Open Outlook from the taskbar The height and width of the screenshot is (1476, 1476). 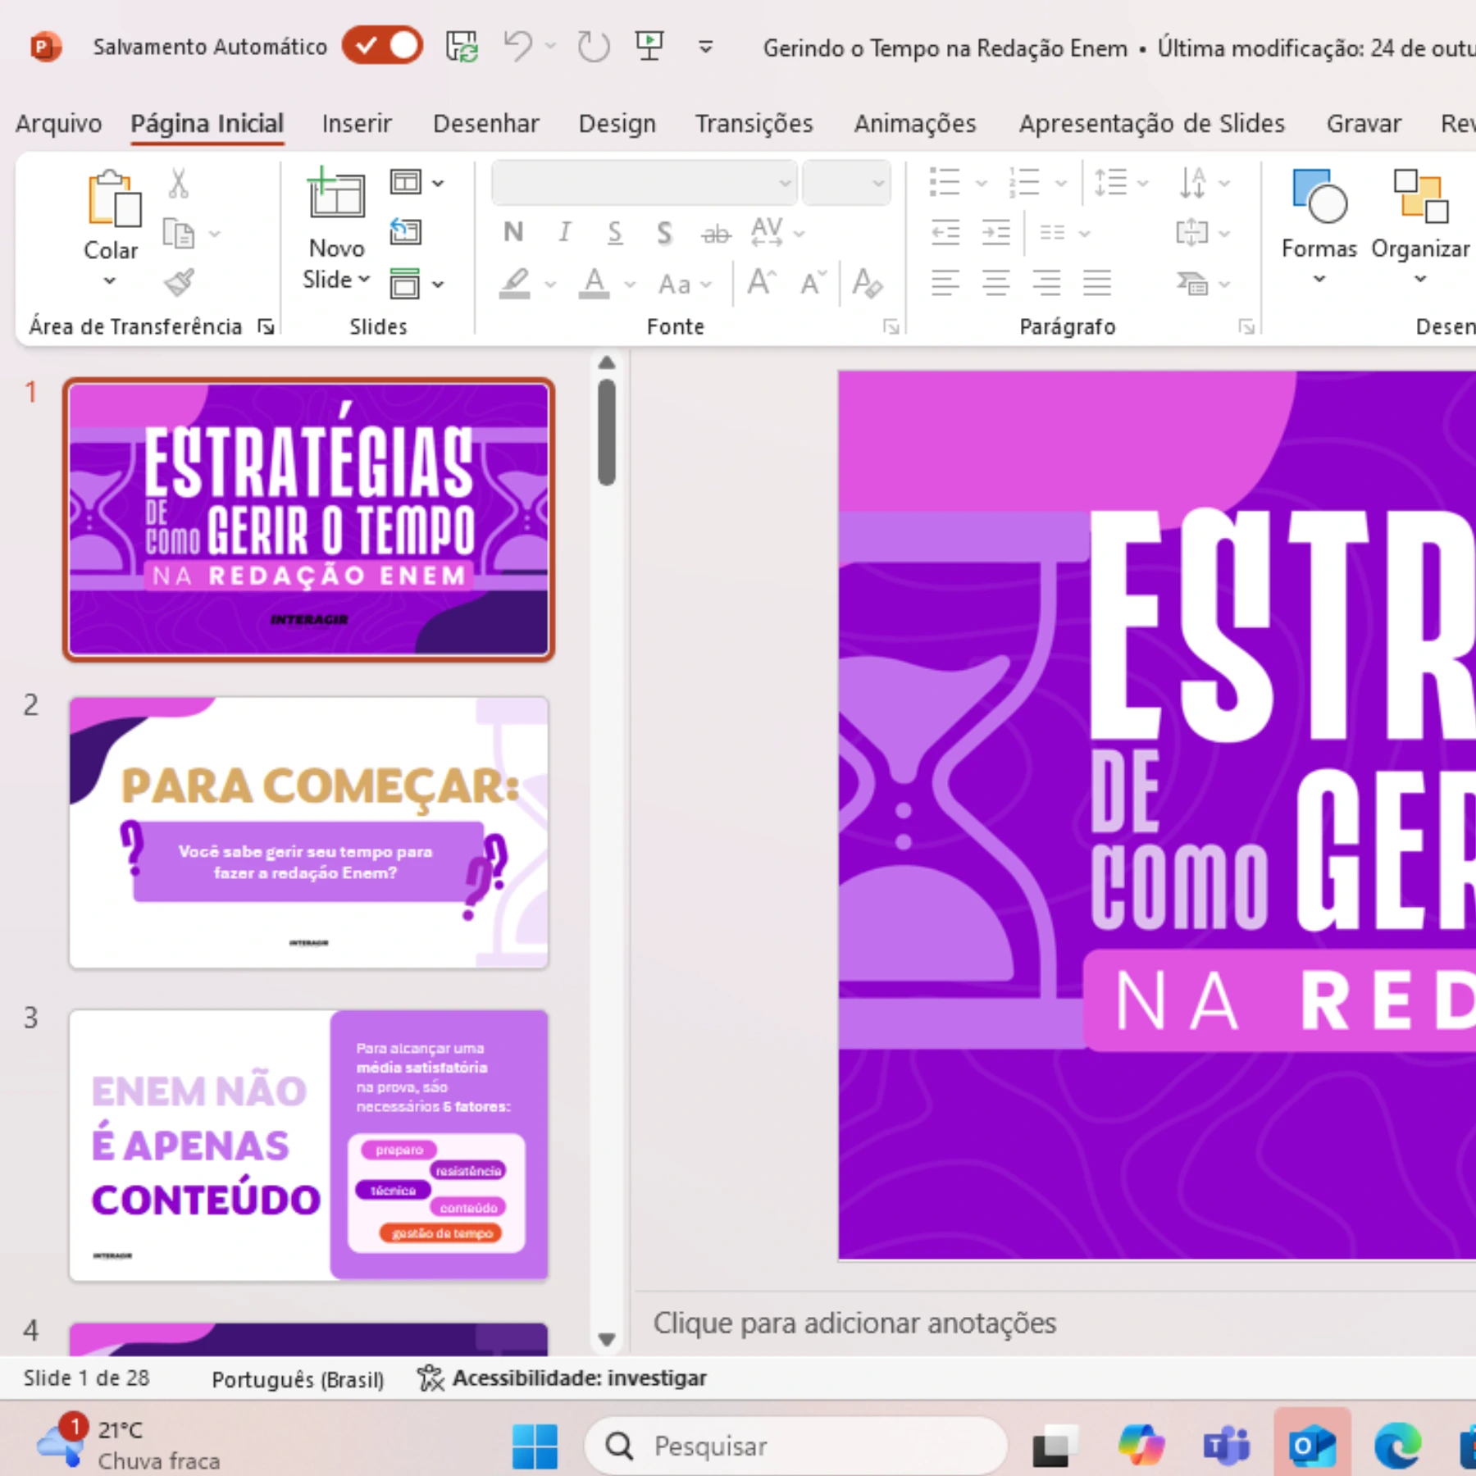[1312, 1446]
